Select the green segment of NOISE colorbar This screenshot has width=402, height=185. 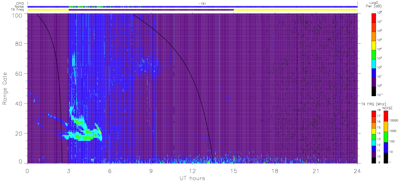coord(386,137)
